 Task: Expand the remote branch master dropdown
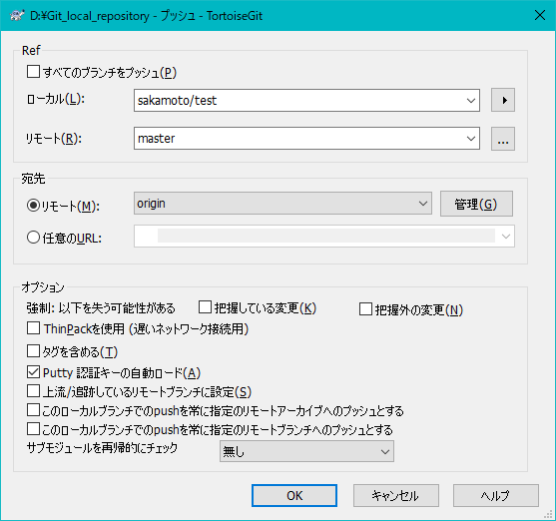pos(471,139)
